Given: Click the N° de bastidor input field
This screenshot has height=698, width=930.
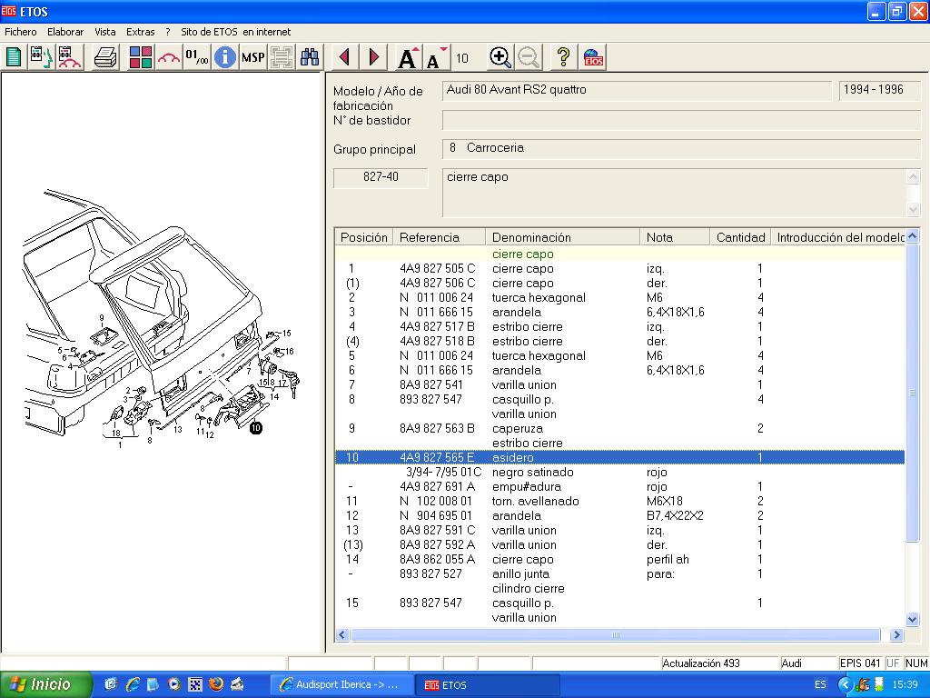Looking at the screenshot, I should 681,121.
